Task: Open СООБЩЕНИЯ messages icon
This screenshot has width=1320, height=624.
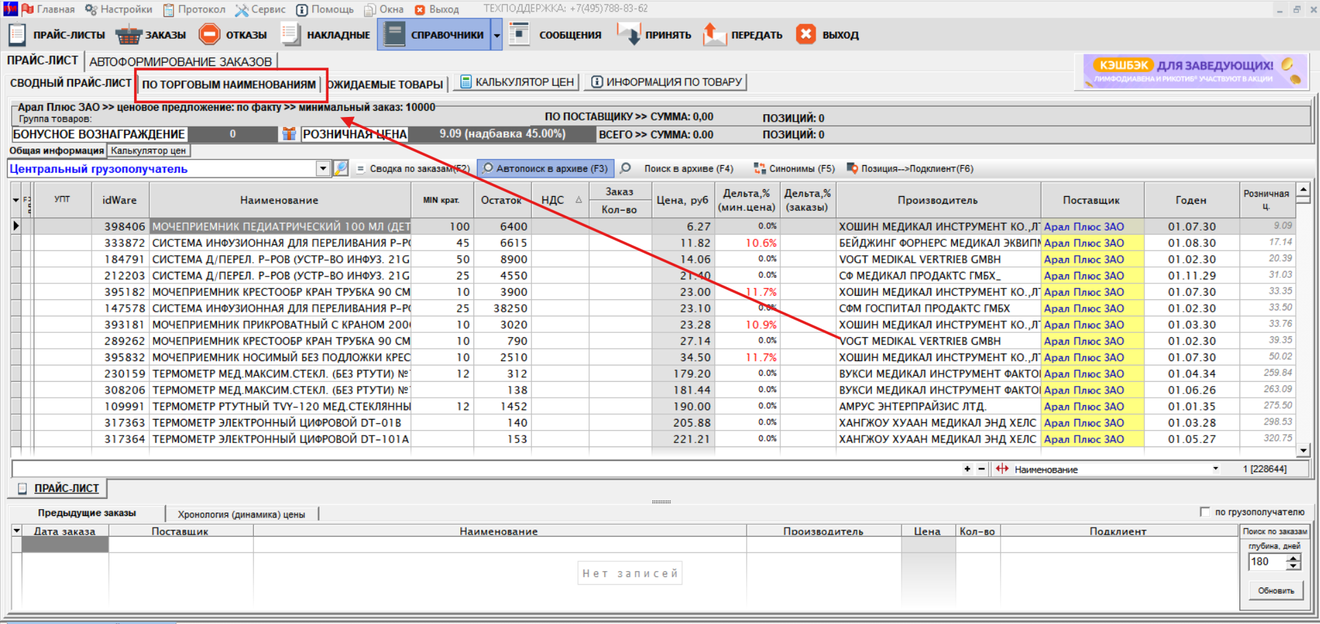Action: 519,34
